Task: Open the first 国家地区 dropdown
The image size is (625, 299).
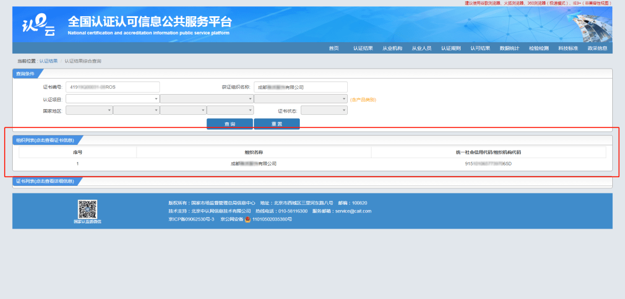Action: click(89, 110)
